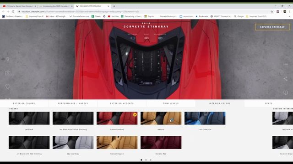Select the Jet Black interior swatch

29,118
